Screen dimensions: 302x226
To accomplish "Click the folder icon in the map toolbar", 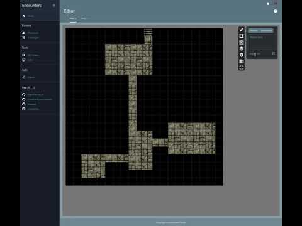I will click(242, 61).
